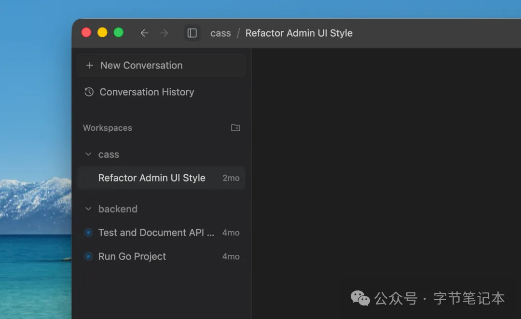This screenshot has width=521, height=319.
Task: Open Refactor Admin UI Style conversation
Action: 161,178
